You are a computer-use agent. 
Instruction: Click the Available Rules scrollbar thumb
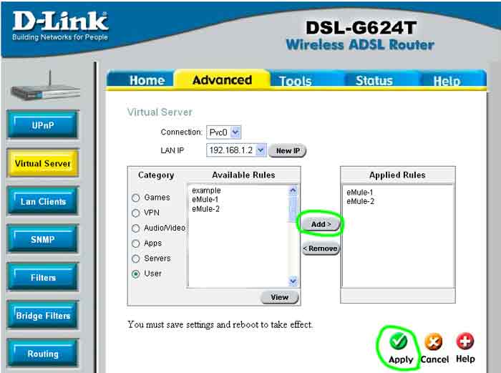pyautogui.click(x=293, y=209)
